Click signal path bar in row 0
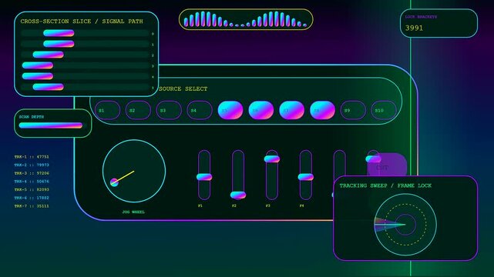The image size is (494, 277). click(59, 33)
